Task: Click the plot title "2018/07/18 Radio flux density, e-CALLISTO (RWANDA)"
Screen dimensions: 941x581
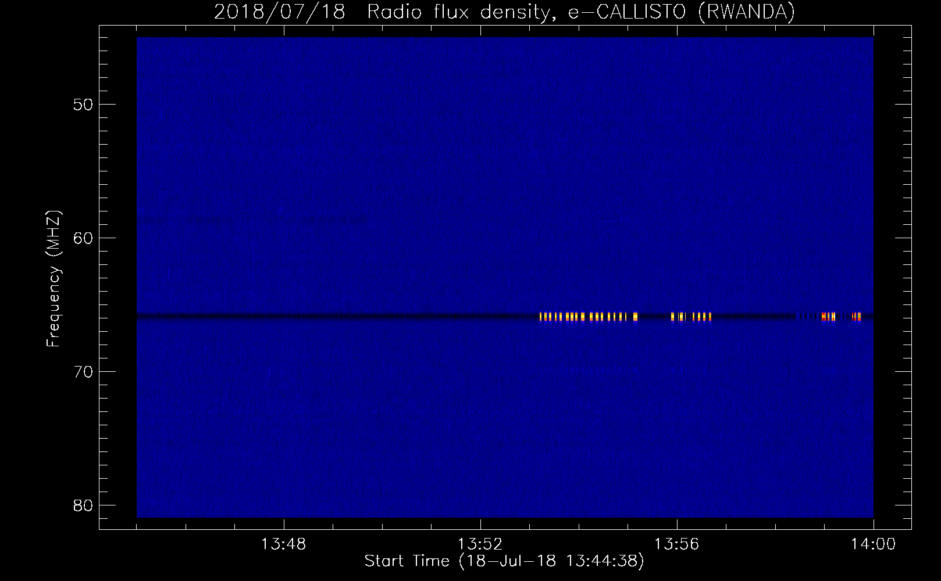Action: [504, 12]
